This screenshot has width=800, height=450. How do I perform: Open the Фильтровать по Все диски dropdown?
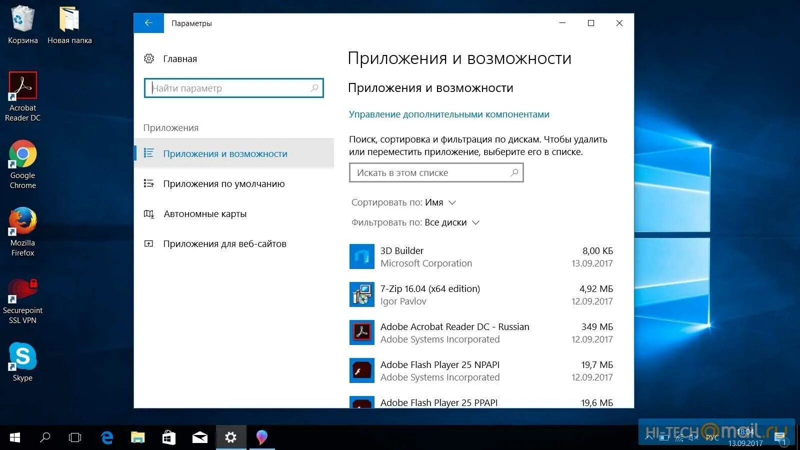point(475,222)
